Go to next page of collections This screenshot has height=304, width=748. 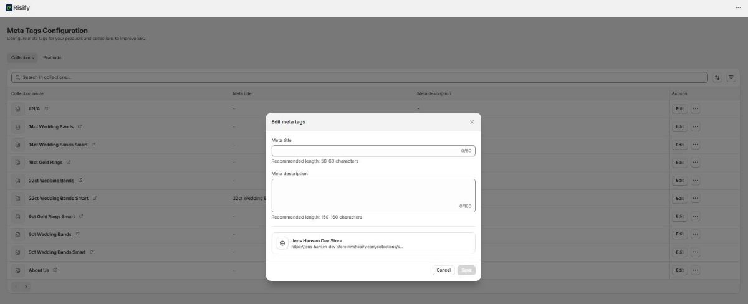(26, 287)
